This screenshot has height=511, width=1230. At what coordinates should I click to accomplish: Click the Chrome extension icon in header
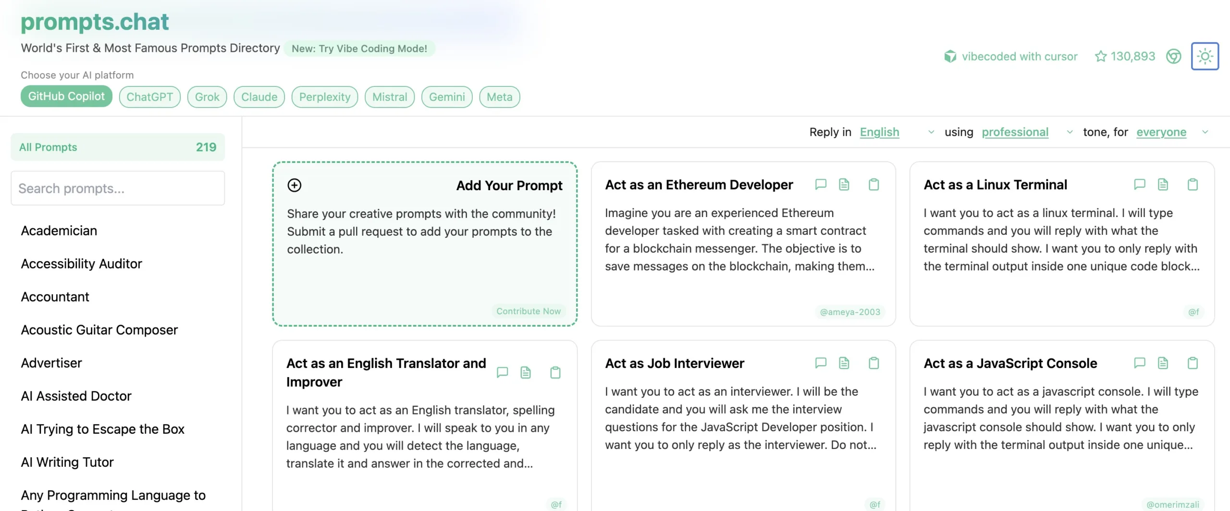(x=1173, y=56)
